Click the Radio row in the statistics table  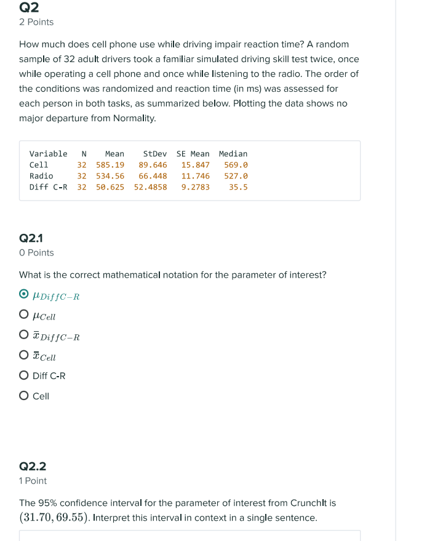click(x=135, y=175)
